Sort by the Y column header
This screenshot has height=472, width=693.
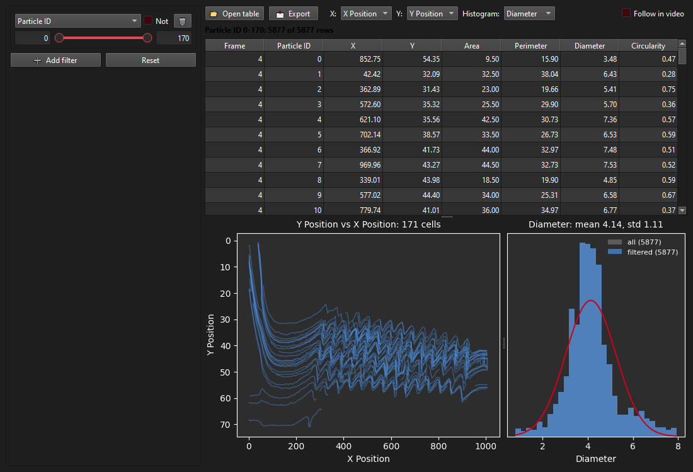[x=413, y=45]
